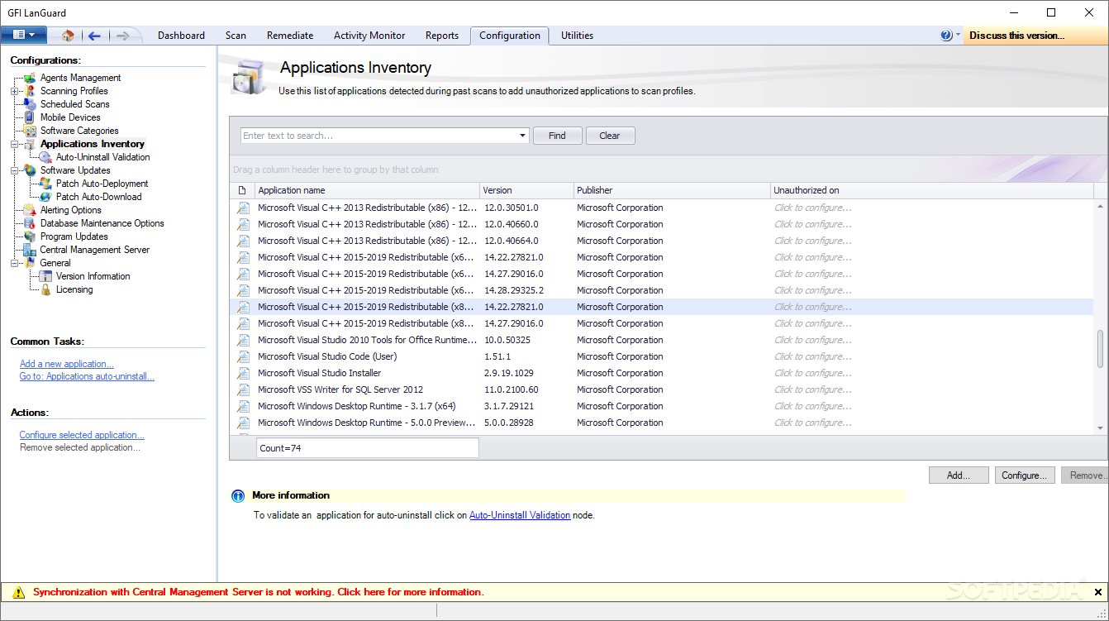The image size is (1109, 621).
Task: Sort by Unauthorized on column header
Action: point(932,190)
